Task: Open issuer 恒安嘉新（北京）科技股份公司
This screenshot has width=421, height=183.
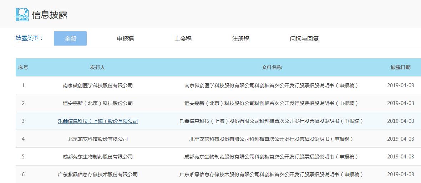Action: [97, 103]
